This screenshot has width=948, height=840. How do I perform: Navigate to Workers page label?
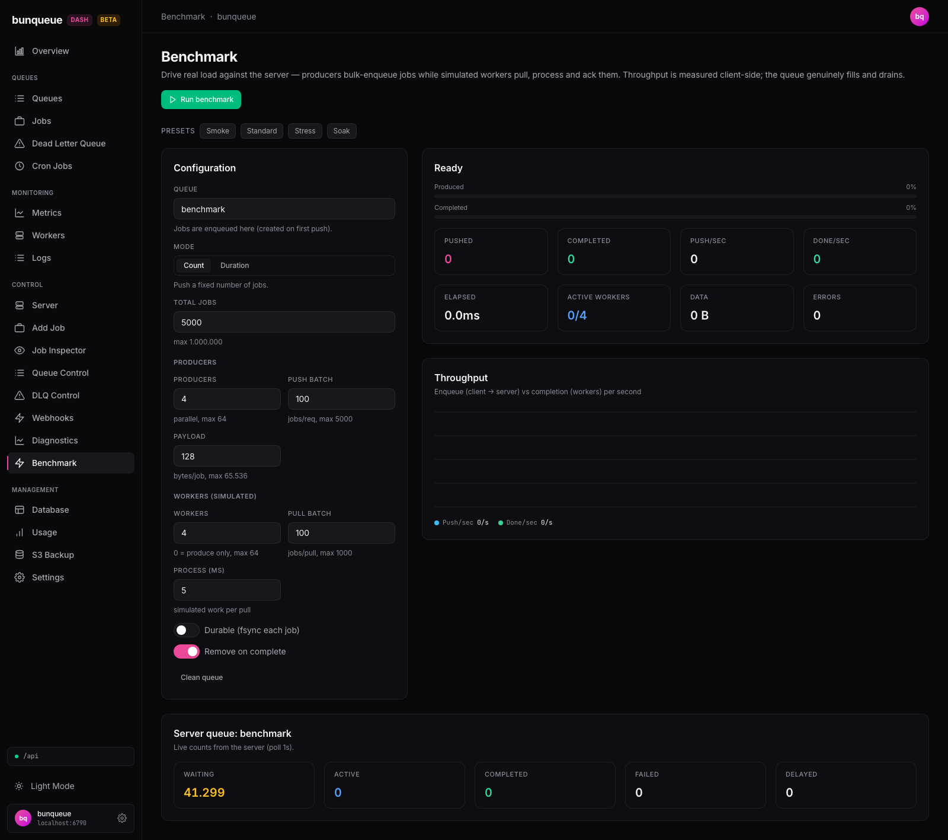pos(49,235)
